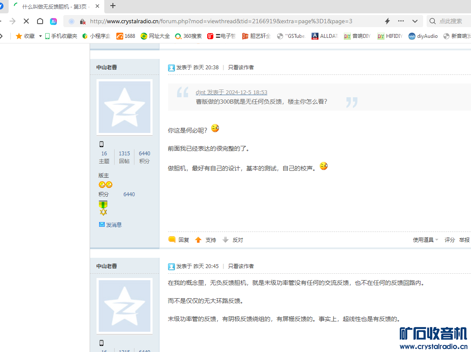The image size is (471, 352).
Task: Click the search box 点此搜索
Action: pos(450,21)
